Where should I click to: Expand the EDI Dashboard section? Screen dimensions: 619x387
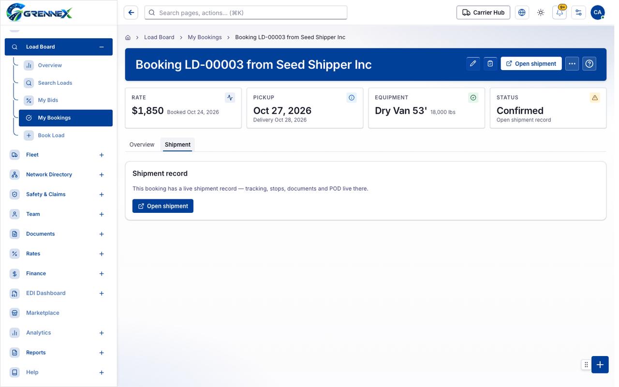pyautogui.click(x=102, y=293)
